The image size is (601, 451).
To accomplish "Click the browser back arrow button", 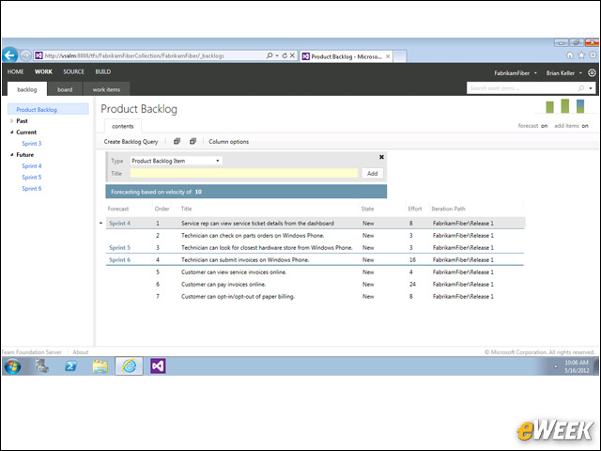I will pos(10,55).
